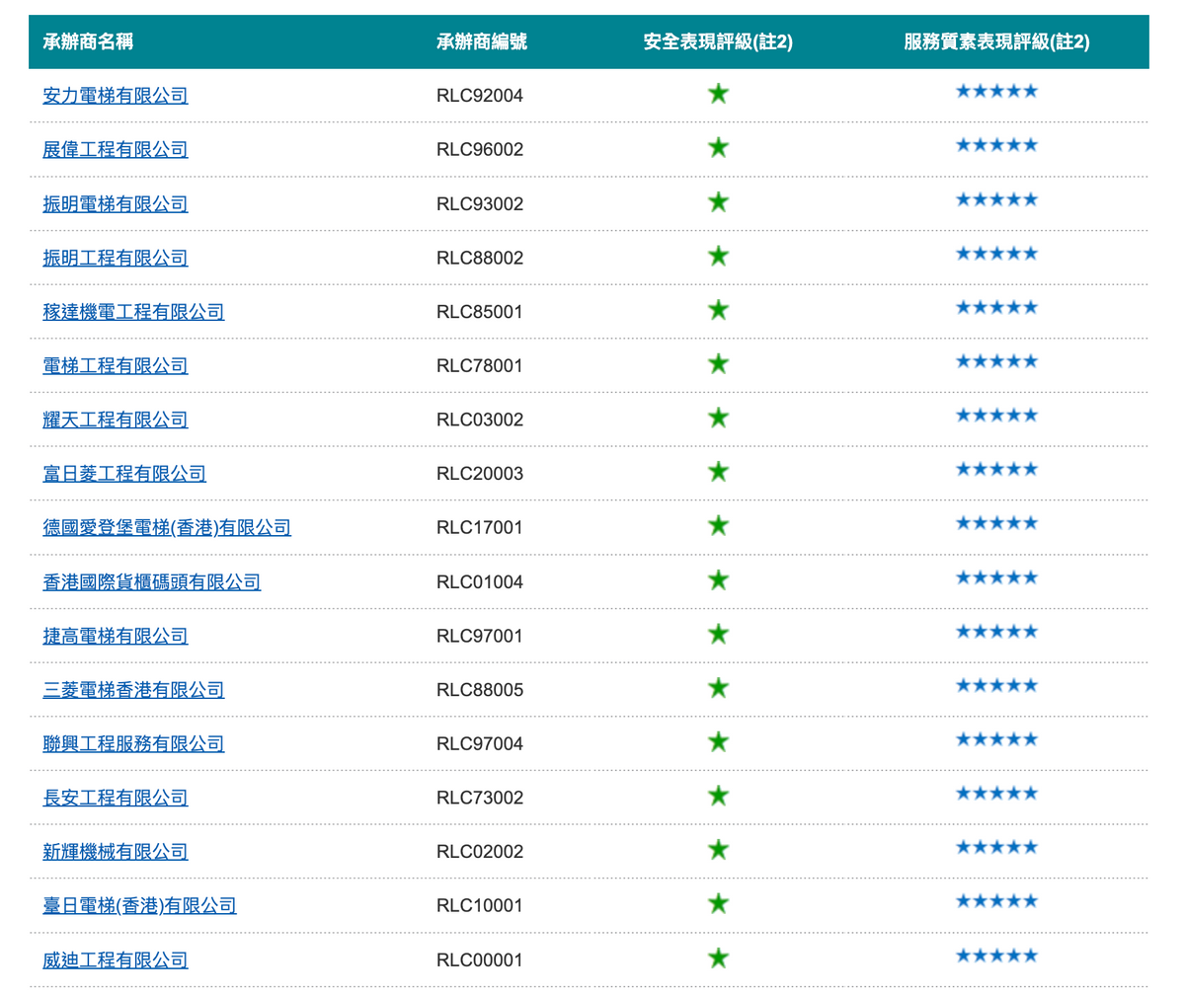
Task: Click green safety star for RLC93002
Action: [x=719, y=202]
